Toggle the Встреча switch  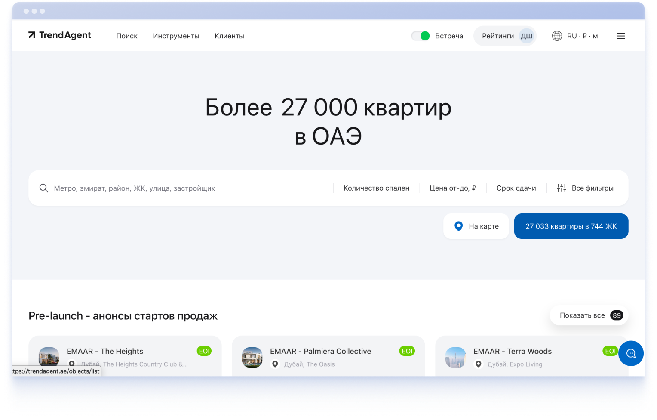coord(421,36)
